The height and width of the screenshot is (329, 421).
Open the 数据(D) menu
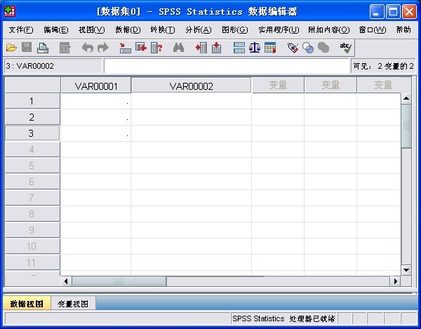point(128,29)
